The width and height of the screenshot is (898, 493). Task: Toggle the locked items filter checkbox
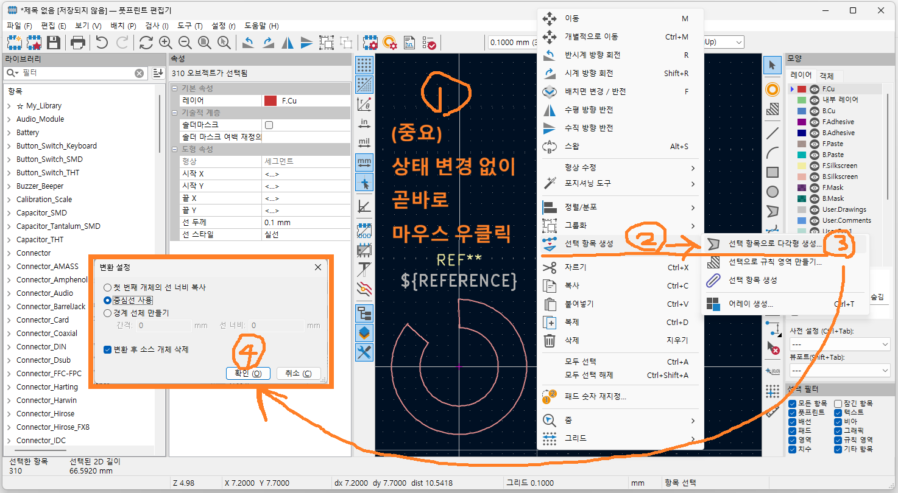(x=838, y=404)
